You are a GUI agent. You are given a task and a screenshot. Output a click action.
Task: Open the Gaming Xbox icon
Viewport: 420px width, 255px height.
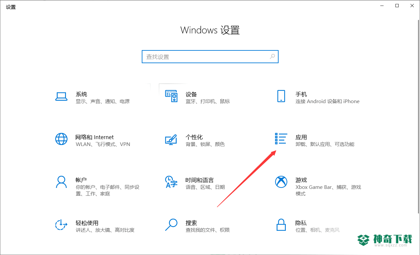coord(281,182)
